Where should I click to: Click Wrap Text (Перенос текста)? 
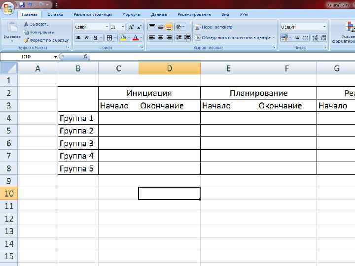click(x=213, y=27)
